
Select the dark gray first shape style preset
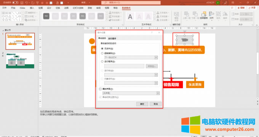point(46,16)
